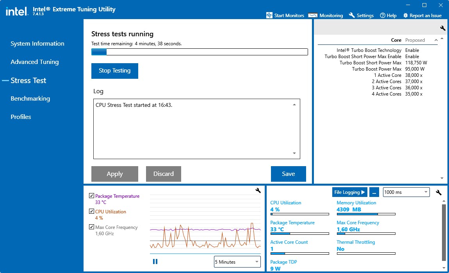Click Help label in top toolbar

click(x=392, y=16)
